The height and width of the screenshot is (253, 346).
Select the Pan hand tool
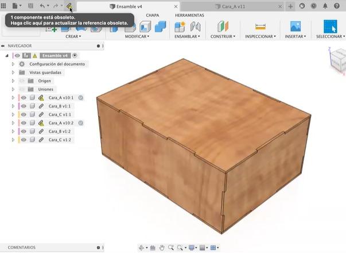coord(162,248)
